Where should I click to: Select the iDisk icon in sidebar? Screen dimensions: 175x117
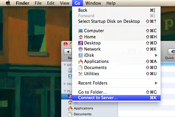(70, 76)
